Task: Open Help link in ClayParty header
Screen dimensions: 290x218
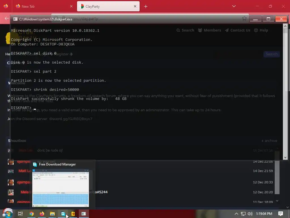Action: [261, 30]
